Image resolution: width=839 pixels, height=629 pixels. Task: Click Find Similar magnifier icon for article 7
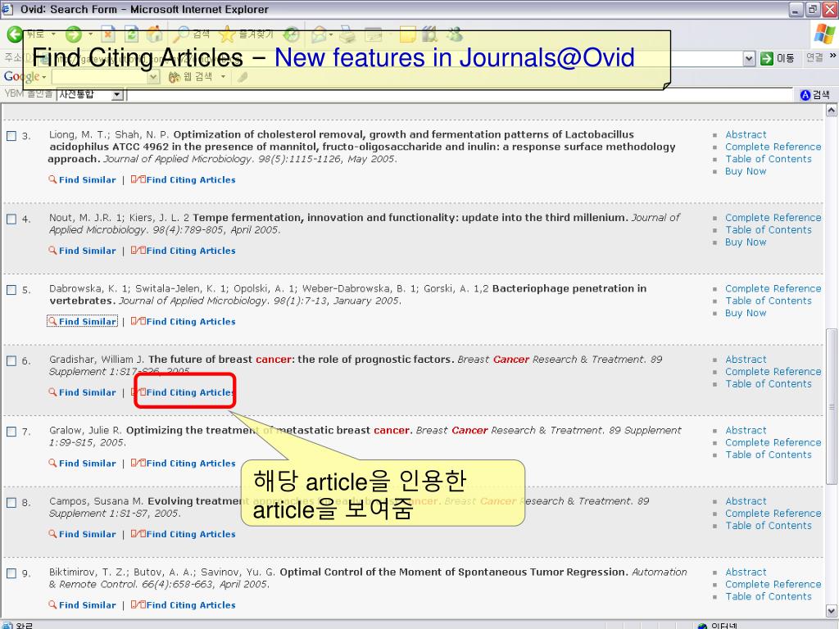click(x=52, y=464)
